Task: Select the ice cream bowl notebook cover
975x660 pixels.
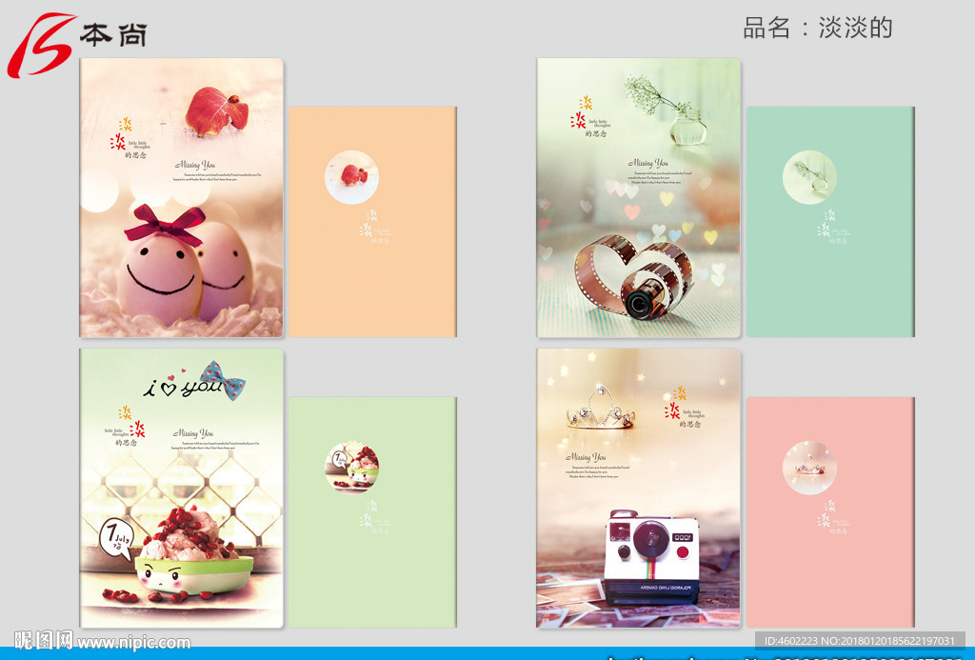Action: tap(182, 489)
